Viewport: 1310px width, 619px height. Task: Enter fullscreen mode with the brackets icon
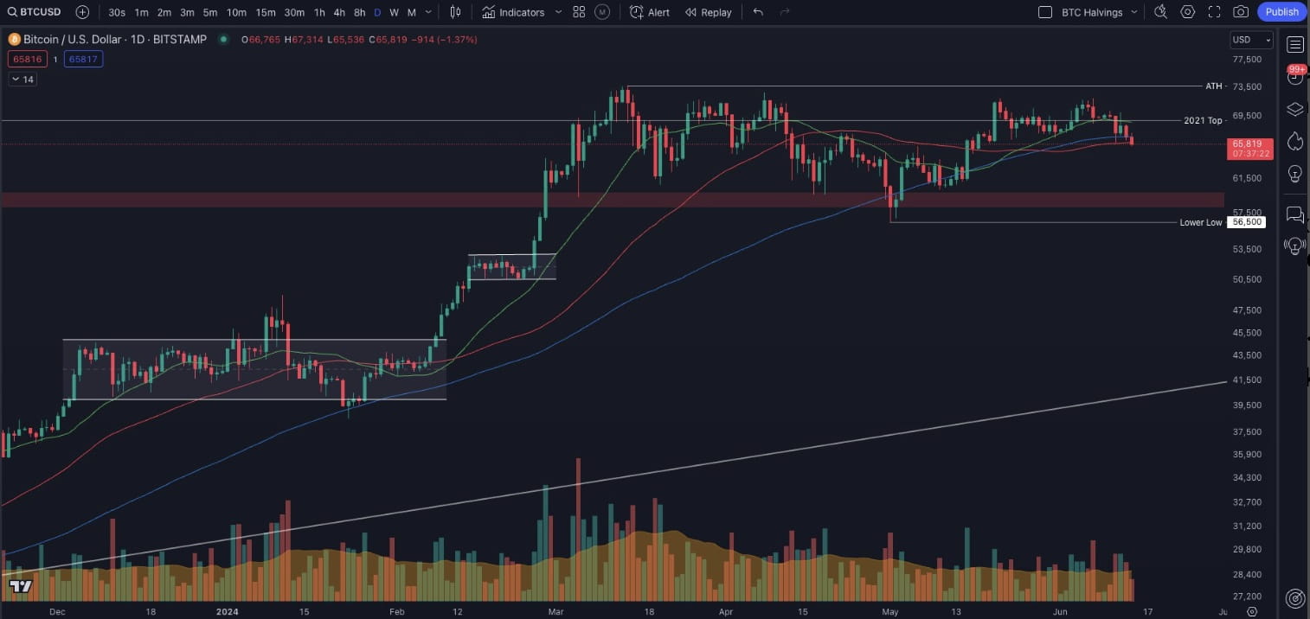[x=1213, y=12]
